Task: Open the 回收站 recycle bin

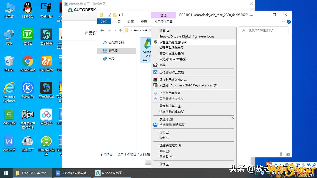Action: (x=9, y=64)
